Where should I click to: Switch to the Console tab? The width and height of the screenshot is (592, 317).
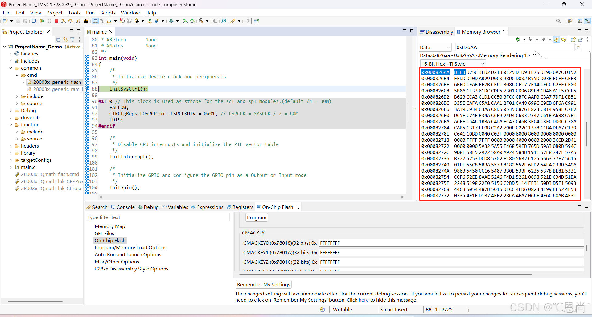coord(123,207)
